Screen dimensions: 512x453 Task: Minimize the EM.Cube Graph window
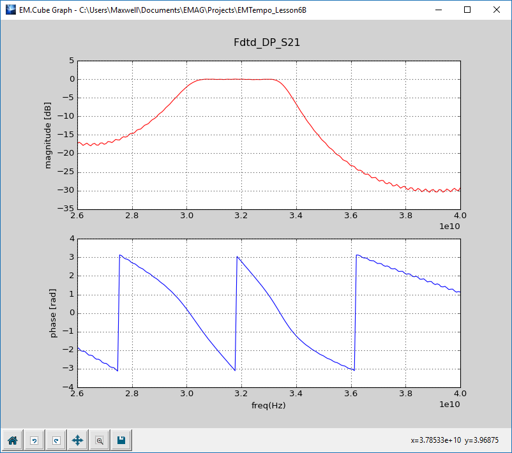(x=437, y=10)
